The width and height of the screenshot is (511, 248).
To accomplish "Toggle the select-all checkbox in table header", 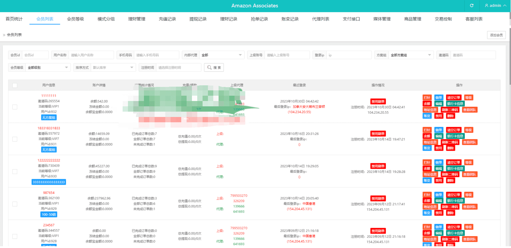I will point(15,85).
